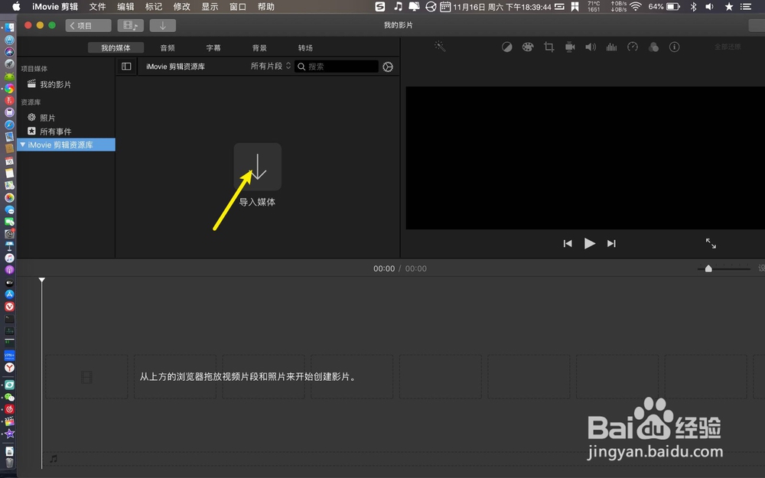
Task: Click the 全部还原 reset all button
Action: point(728,47)
